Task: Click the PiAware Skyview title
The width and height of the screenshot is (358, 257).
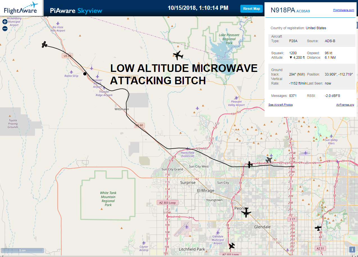Action: (x=76, y=11)
